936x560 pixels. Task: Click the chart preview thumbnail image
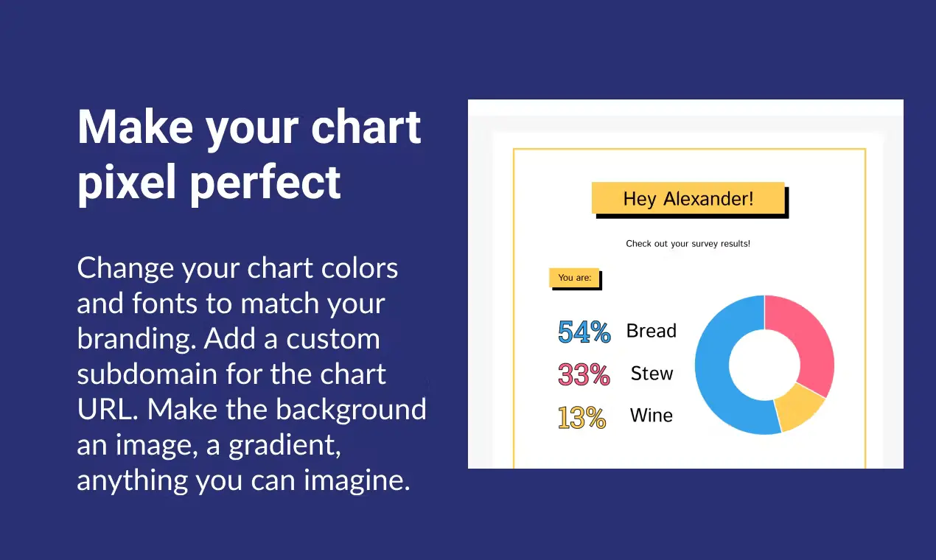coord(685,284)
